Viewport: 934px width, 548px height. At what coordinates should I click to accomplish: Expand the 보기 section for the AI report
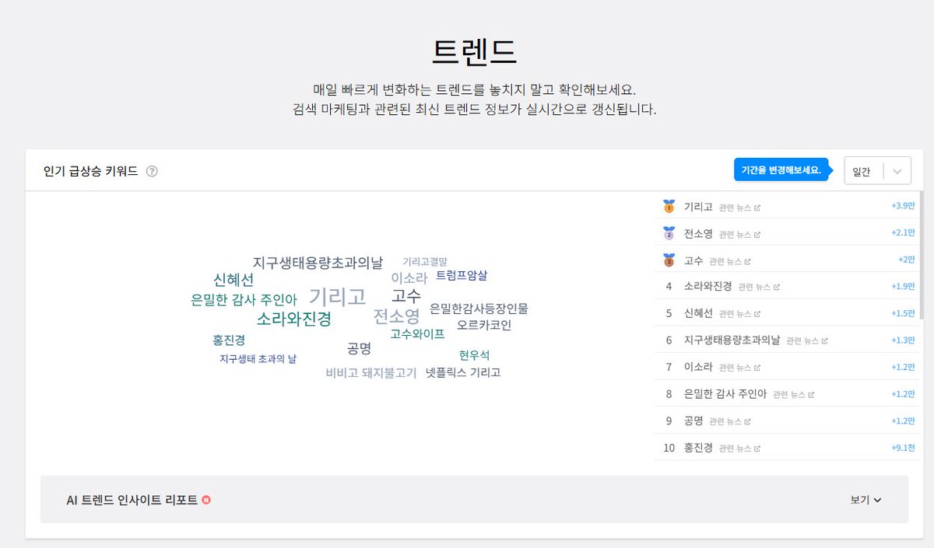866,501
